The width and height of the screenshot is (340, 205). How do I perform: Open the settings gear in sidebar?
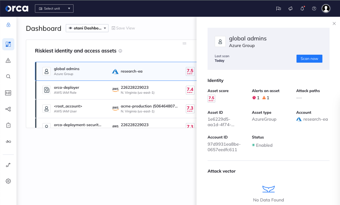(8, 181)
